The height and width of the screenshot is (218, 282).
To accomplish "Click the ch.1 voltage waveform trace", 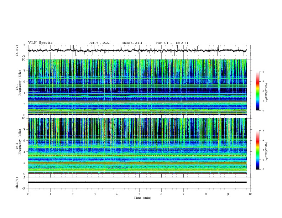I will (137, 51).
